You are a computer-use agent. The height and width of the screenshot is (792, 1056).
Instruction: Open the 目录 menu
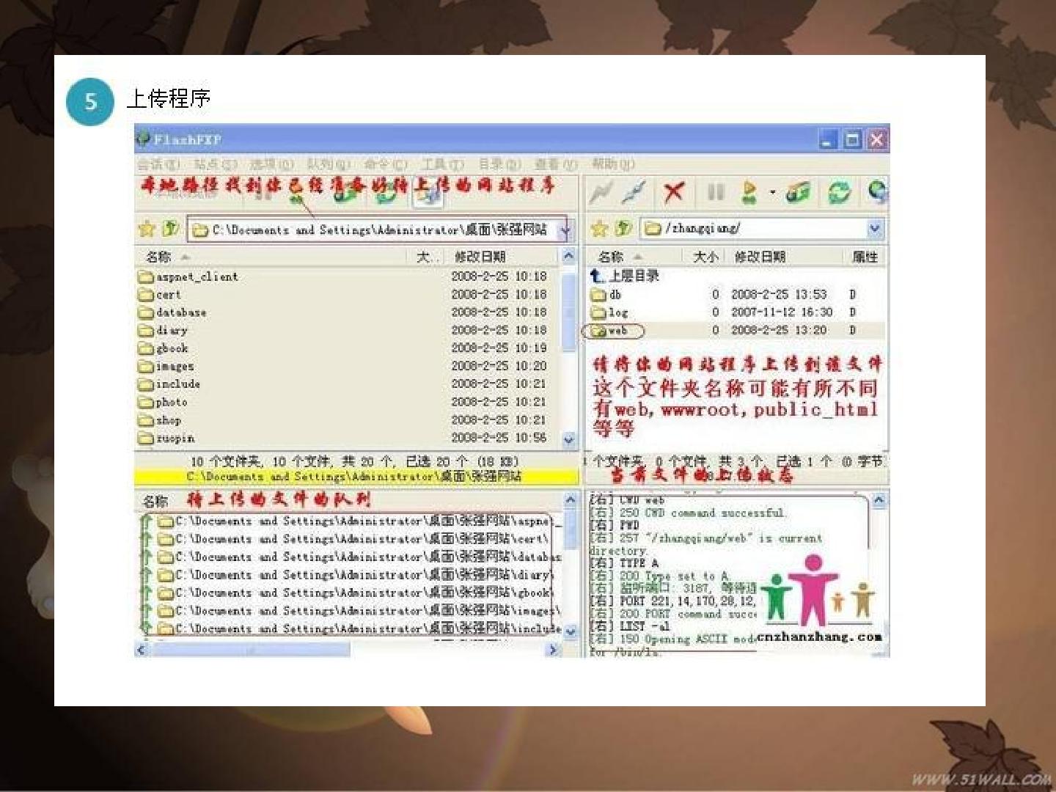pyautogui.click(x=499, y=164)
